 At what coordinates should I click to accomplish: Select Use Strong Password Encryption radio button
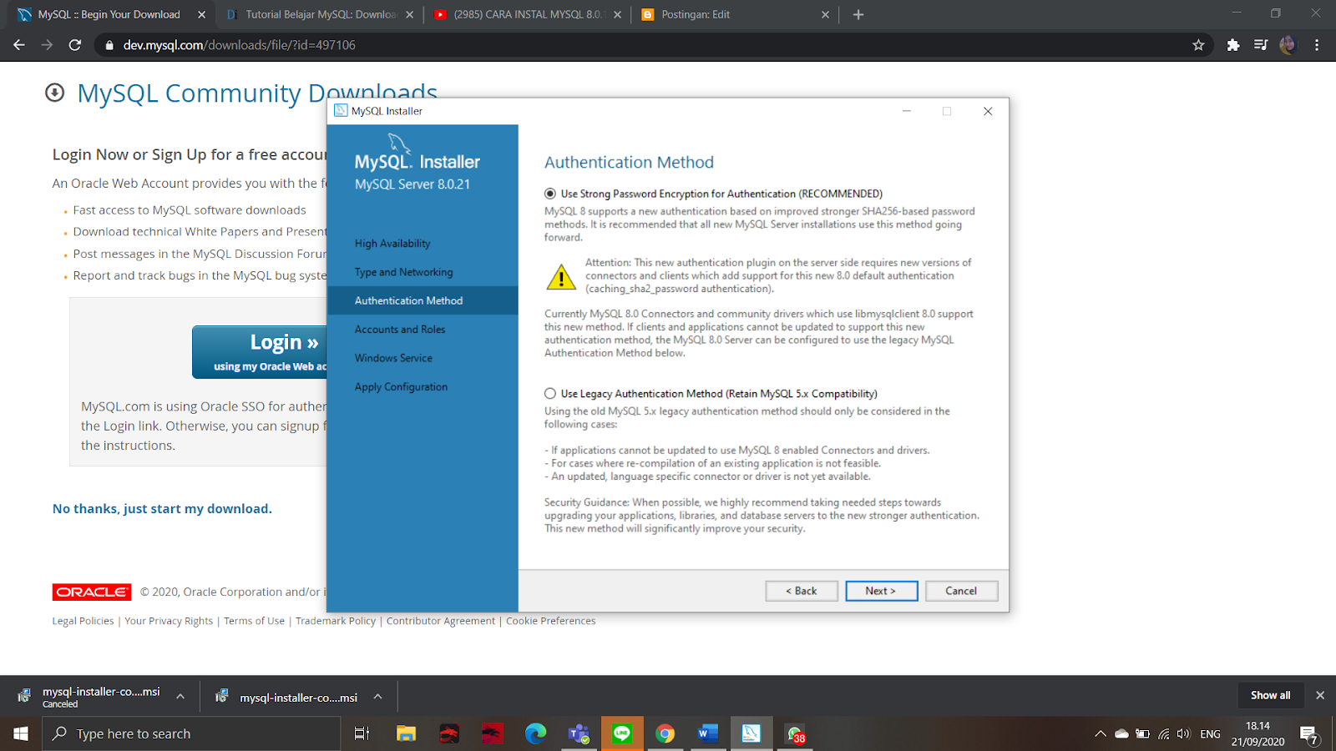(550, 194)
